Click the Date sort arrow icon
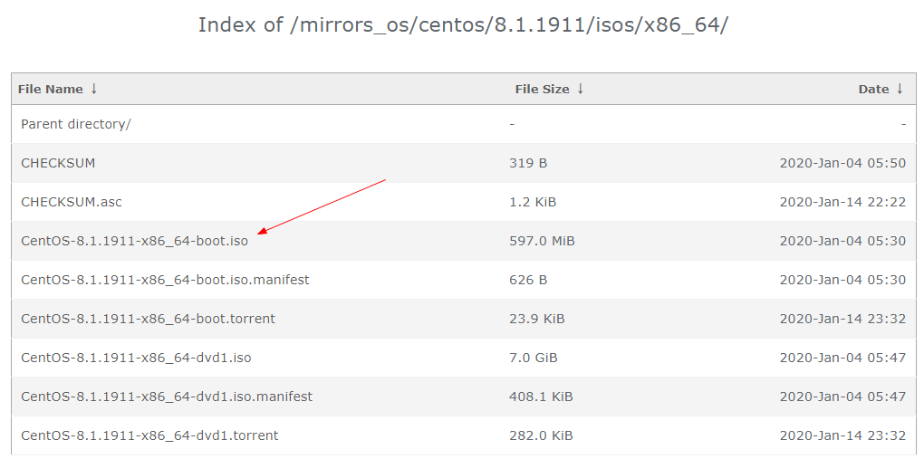The width and height of the screenshot is (924, 459). click(900, 89)
